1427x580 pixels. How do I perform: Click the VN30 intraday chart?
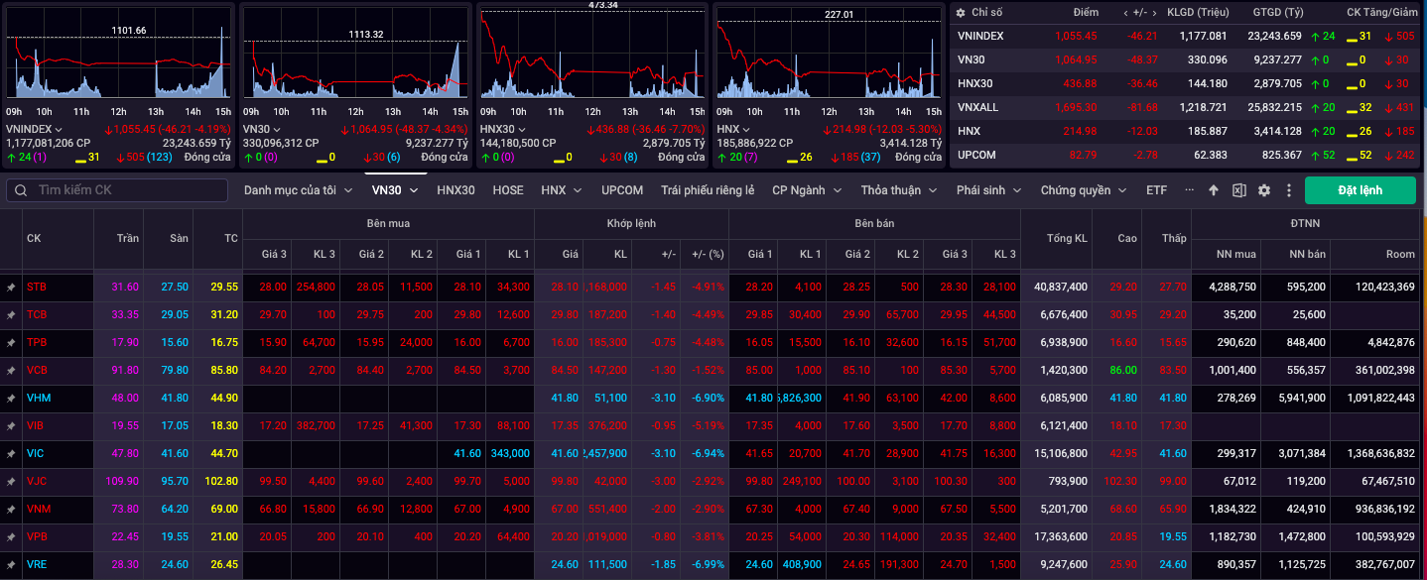(356, 55)
